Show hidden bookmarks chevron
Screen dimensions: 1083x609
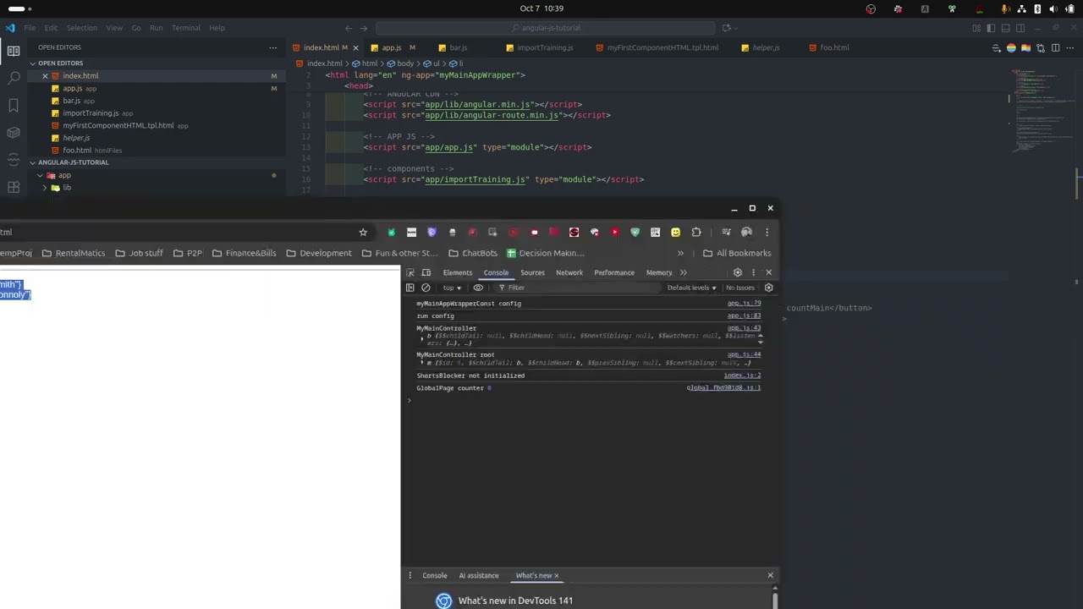tap(680, 253)
